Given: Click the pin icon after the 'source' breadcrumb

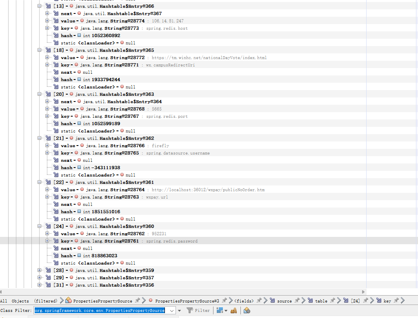Looking at the screenshot, I should [297, 301].
